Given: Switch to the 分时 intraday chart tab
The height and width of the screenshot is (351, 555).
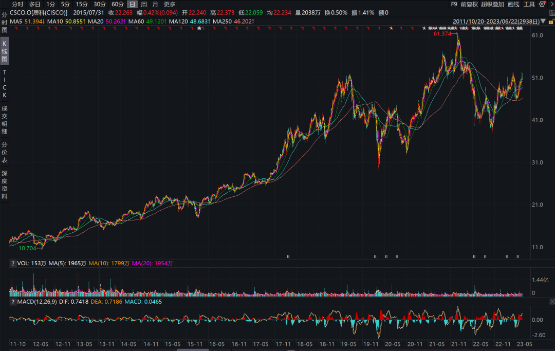Looking at the screenshot, I should (x=17, y=4).
